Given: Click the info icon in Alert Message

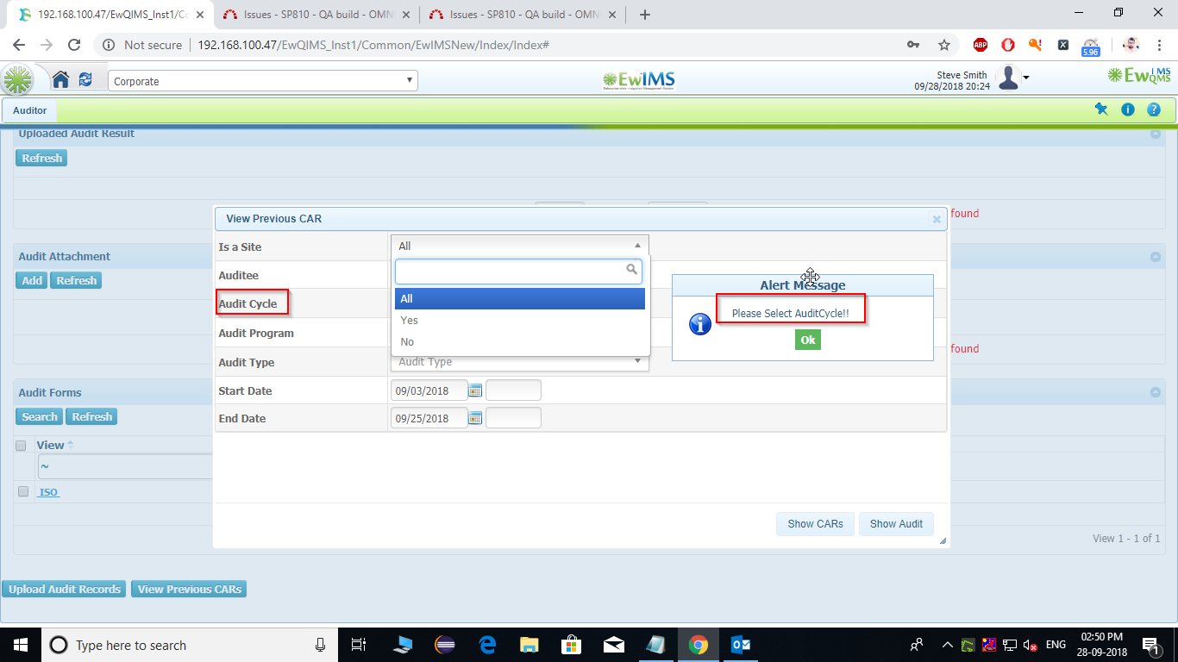Looking at the screenshot, I should click(700, 324).
